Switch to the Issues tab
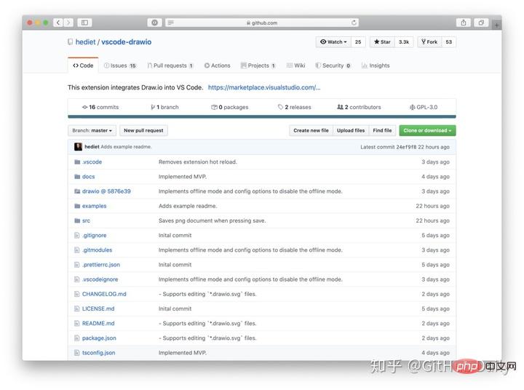The width and height of the screenshot is (524, 390). pos(120,65)
